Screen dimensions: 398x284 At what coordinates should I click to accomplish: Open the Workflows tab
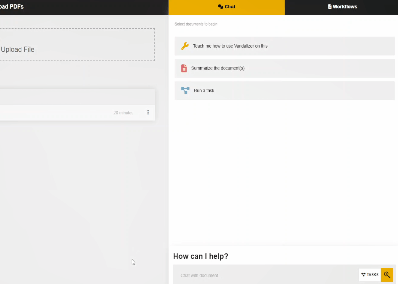point(342,7)
